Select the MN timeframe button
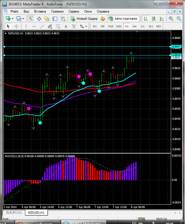The image size is (185, 224). pyautogui.click(x=158, y=26)
